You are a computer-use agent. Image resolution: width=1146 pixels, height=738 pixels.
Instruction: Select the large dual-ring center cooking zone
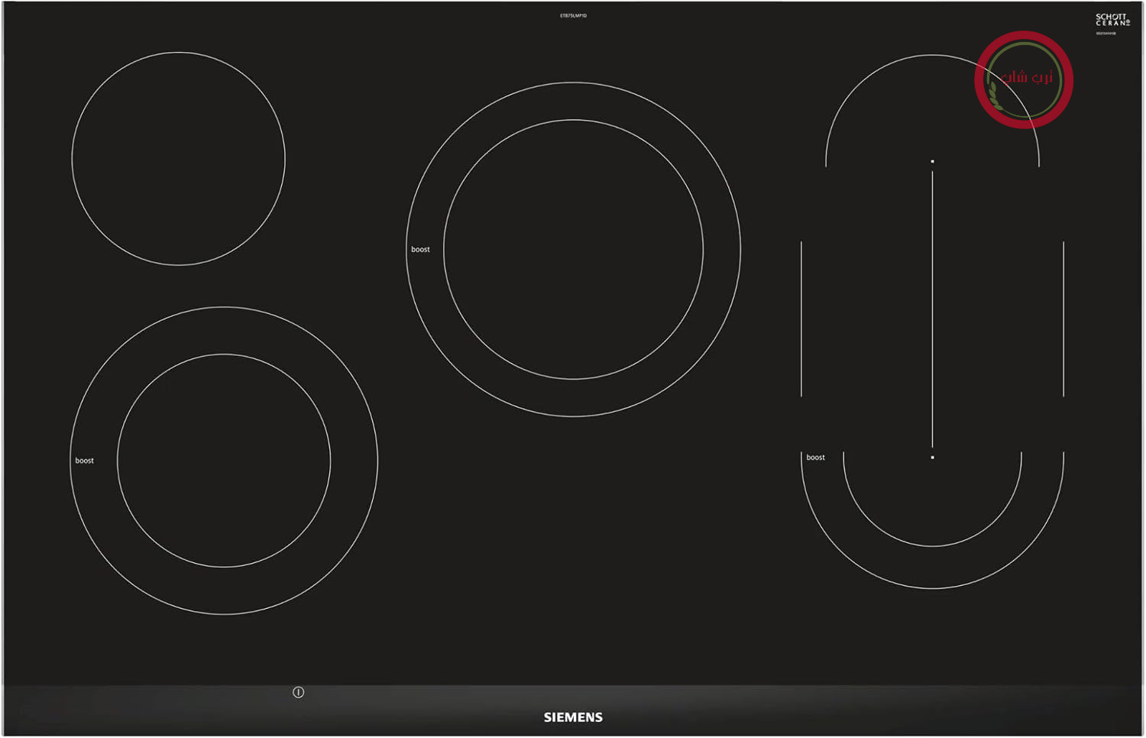573,249
